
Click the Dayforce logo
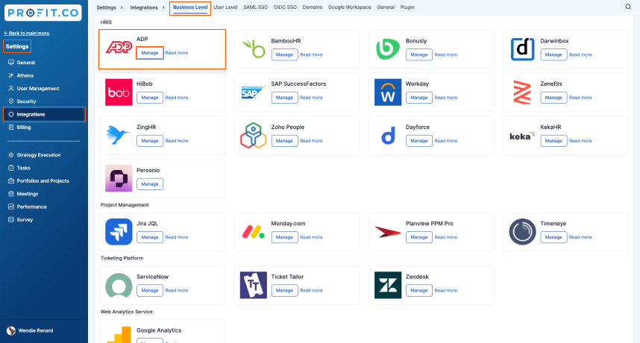[x=388, y=136]
